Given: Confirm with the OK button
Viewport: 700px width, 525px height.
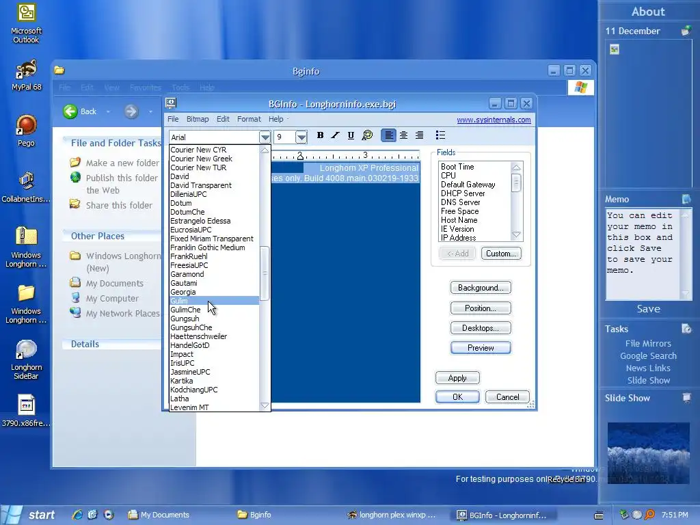Looking at the screenshot, I should coord(457,397).
